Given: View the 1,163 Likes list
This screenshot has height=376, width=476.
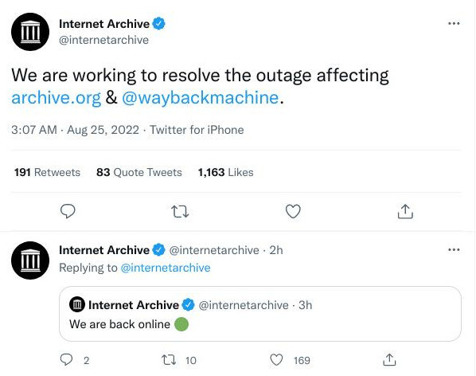Looking at the screenshot, I should (225, 172).
